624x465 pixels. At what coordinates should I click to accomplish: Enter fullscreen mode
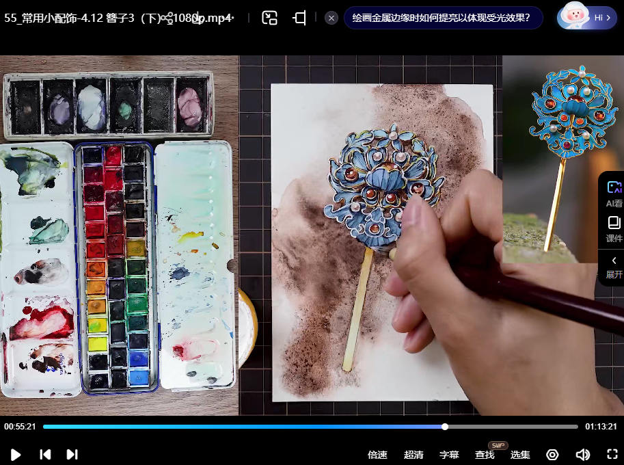click(612, 455)
